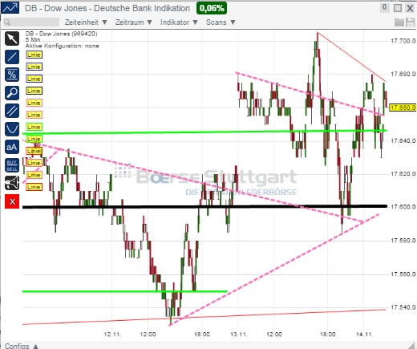The width and height of the screenshot is (417, 349).
Task: Click the 17.600.0 price axis label
Action: [403, 207]
